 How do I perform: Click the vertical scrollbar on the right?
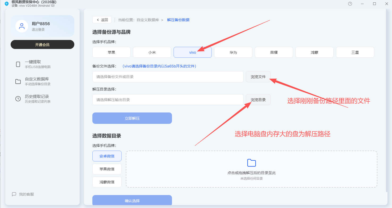tap(386, 101)
